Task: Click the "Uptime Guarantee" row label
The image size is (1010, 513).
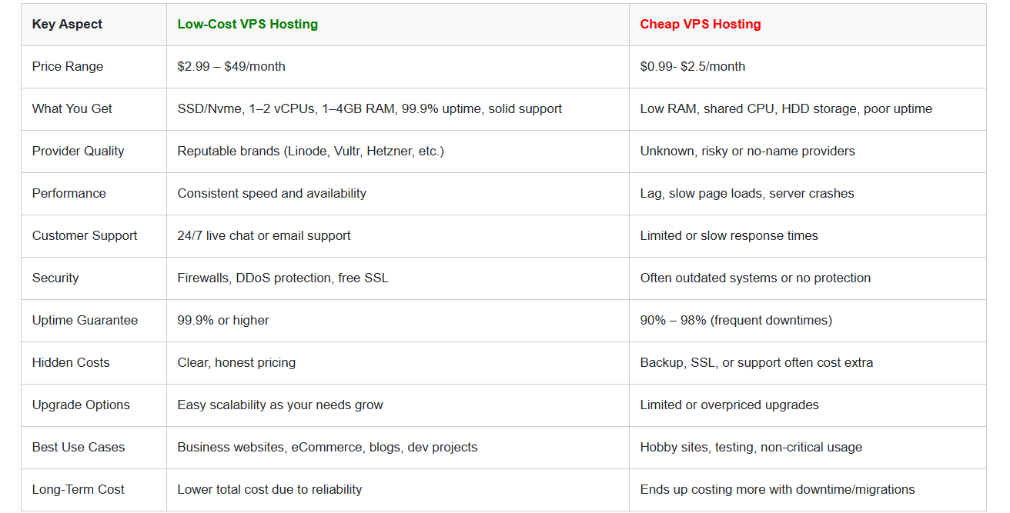Action: click(85, 320)
